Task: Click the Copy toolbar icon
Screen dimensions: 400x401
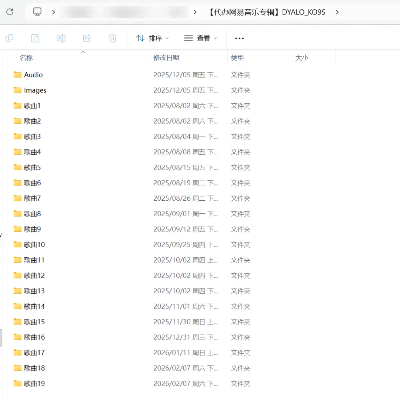Action: (10, 38)
